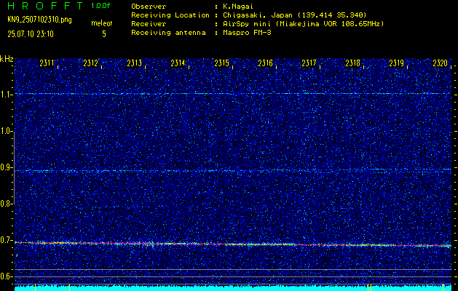
Task: Click the 2314 time marker
Action: (x=178, y=63)
